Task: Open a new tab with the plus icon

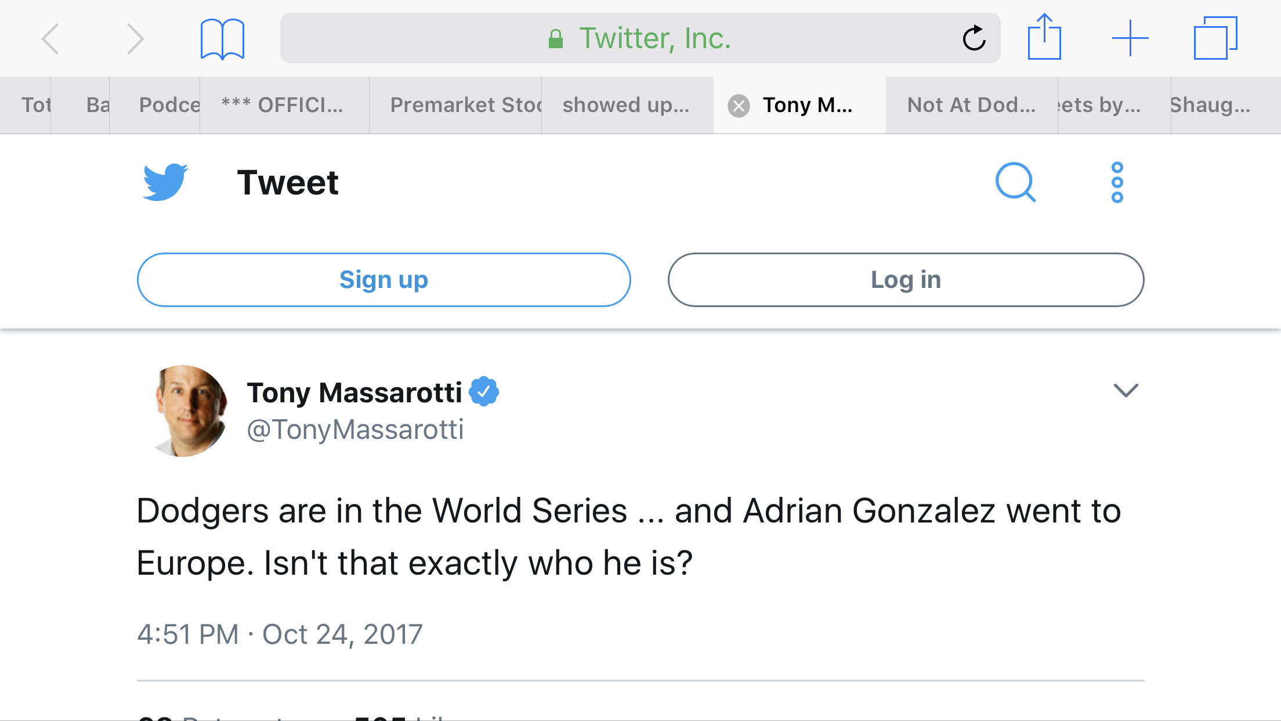Action: 1130,38
